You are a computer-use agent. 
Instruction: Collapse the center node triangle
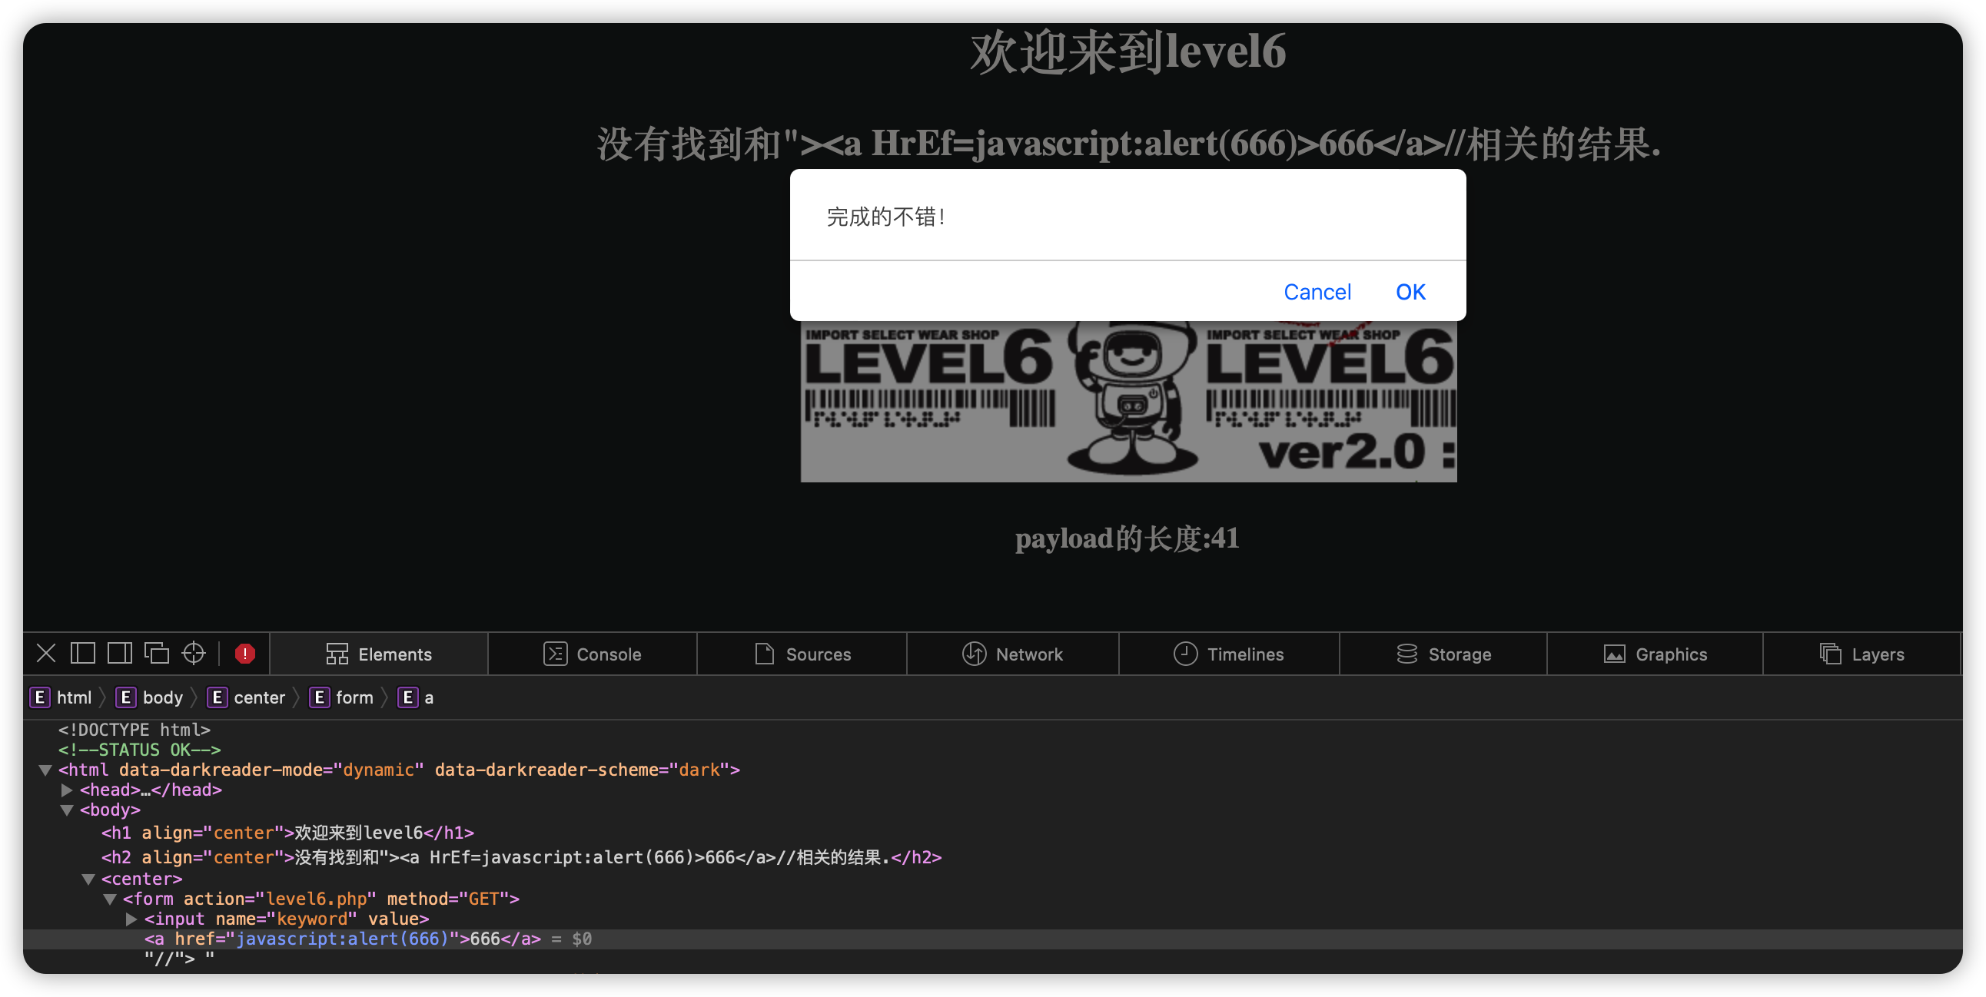pyautogui.click(x=88, y=879)
